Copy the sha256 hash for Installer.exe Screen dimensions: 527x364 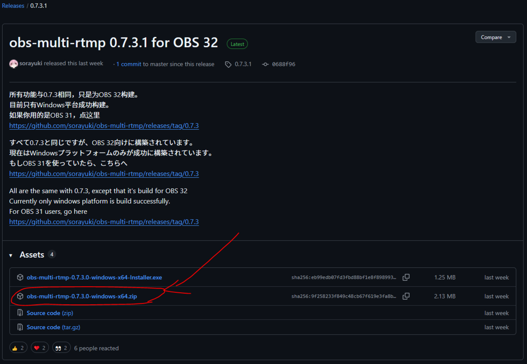[406, 277]
